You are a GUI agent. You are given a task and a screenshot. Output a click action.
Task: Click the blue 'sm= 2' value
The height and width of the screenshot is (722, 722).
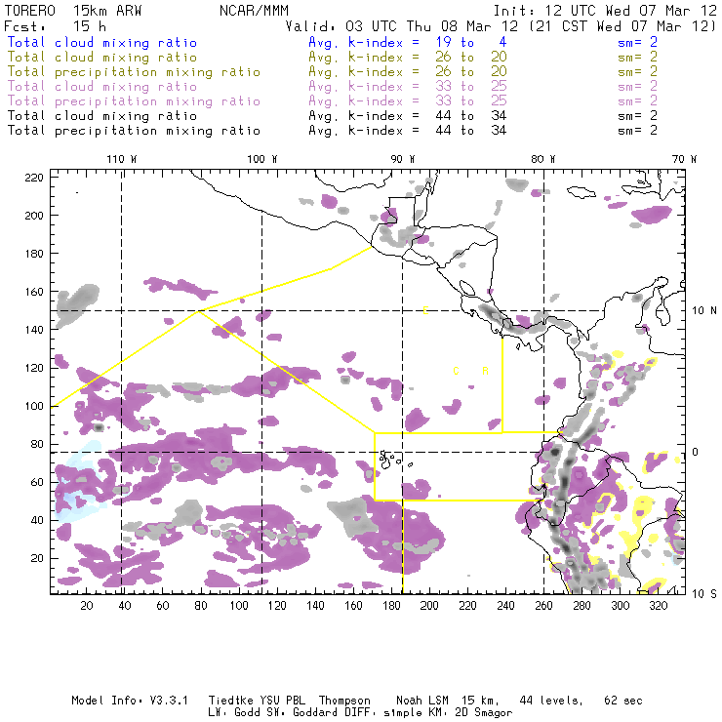click(637, 43)
